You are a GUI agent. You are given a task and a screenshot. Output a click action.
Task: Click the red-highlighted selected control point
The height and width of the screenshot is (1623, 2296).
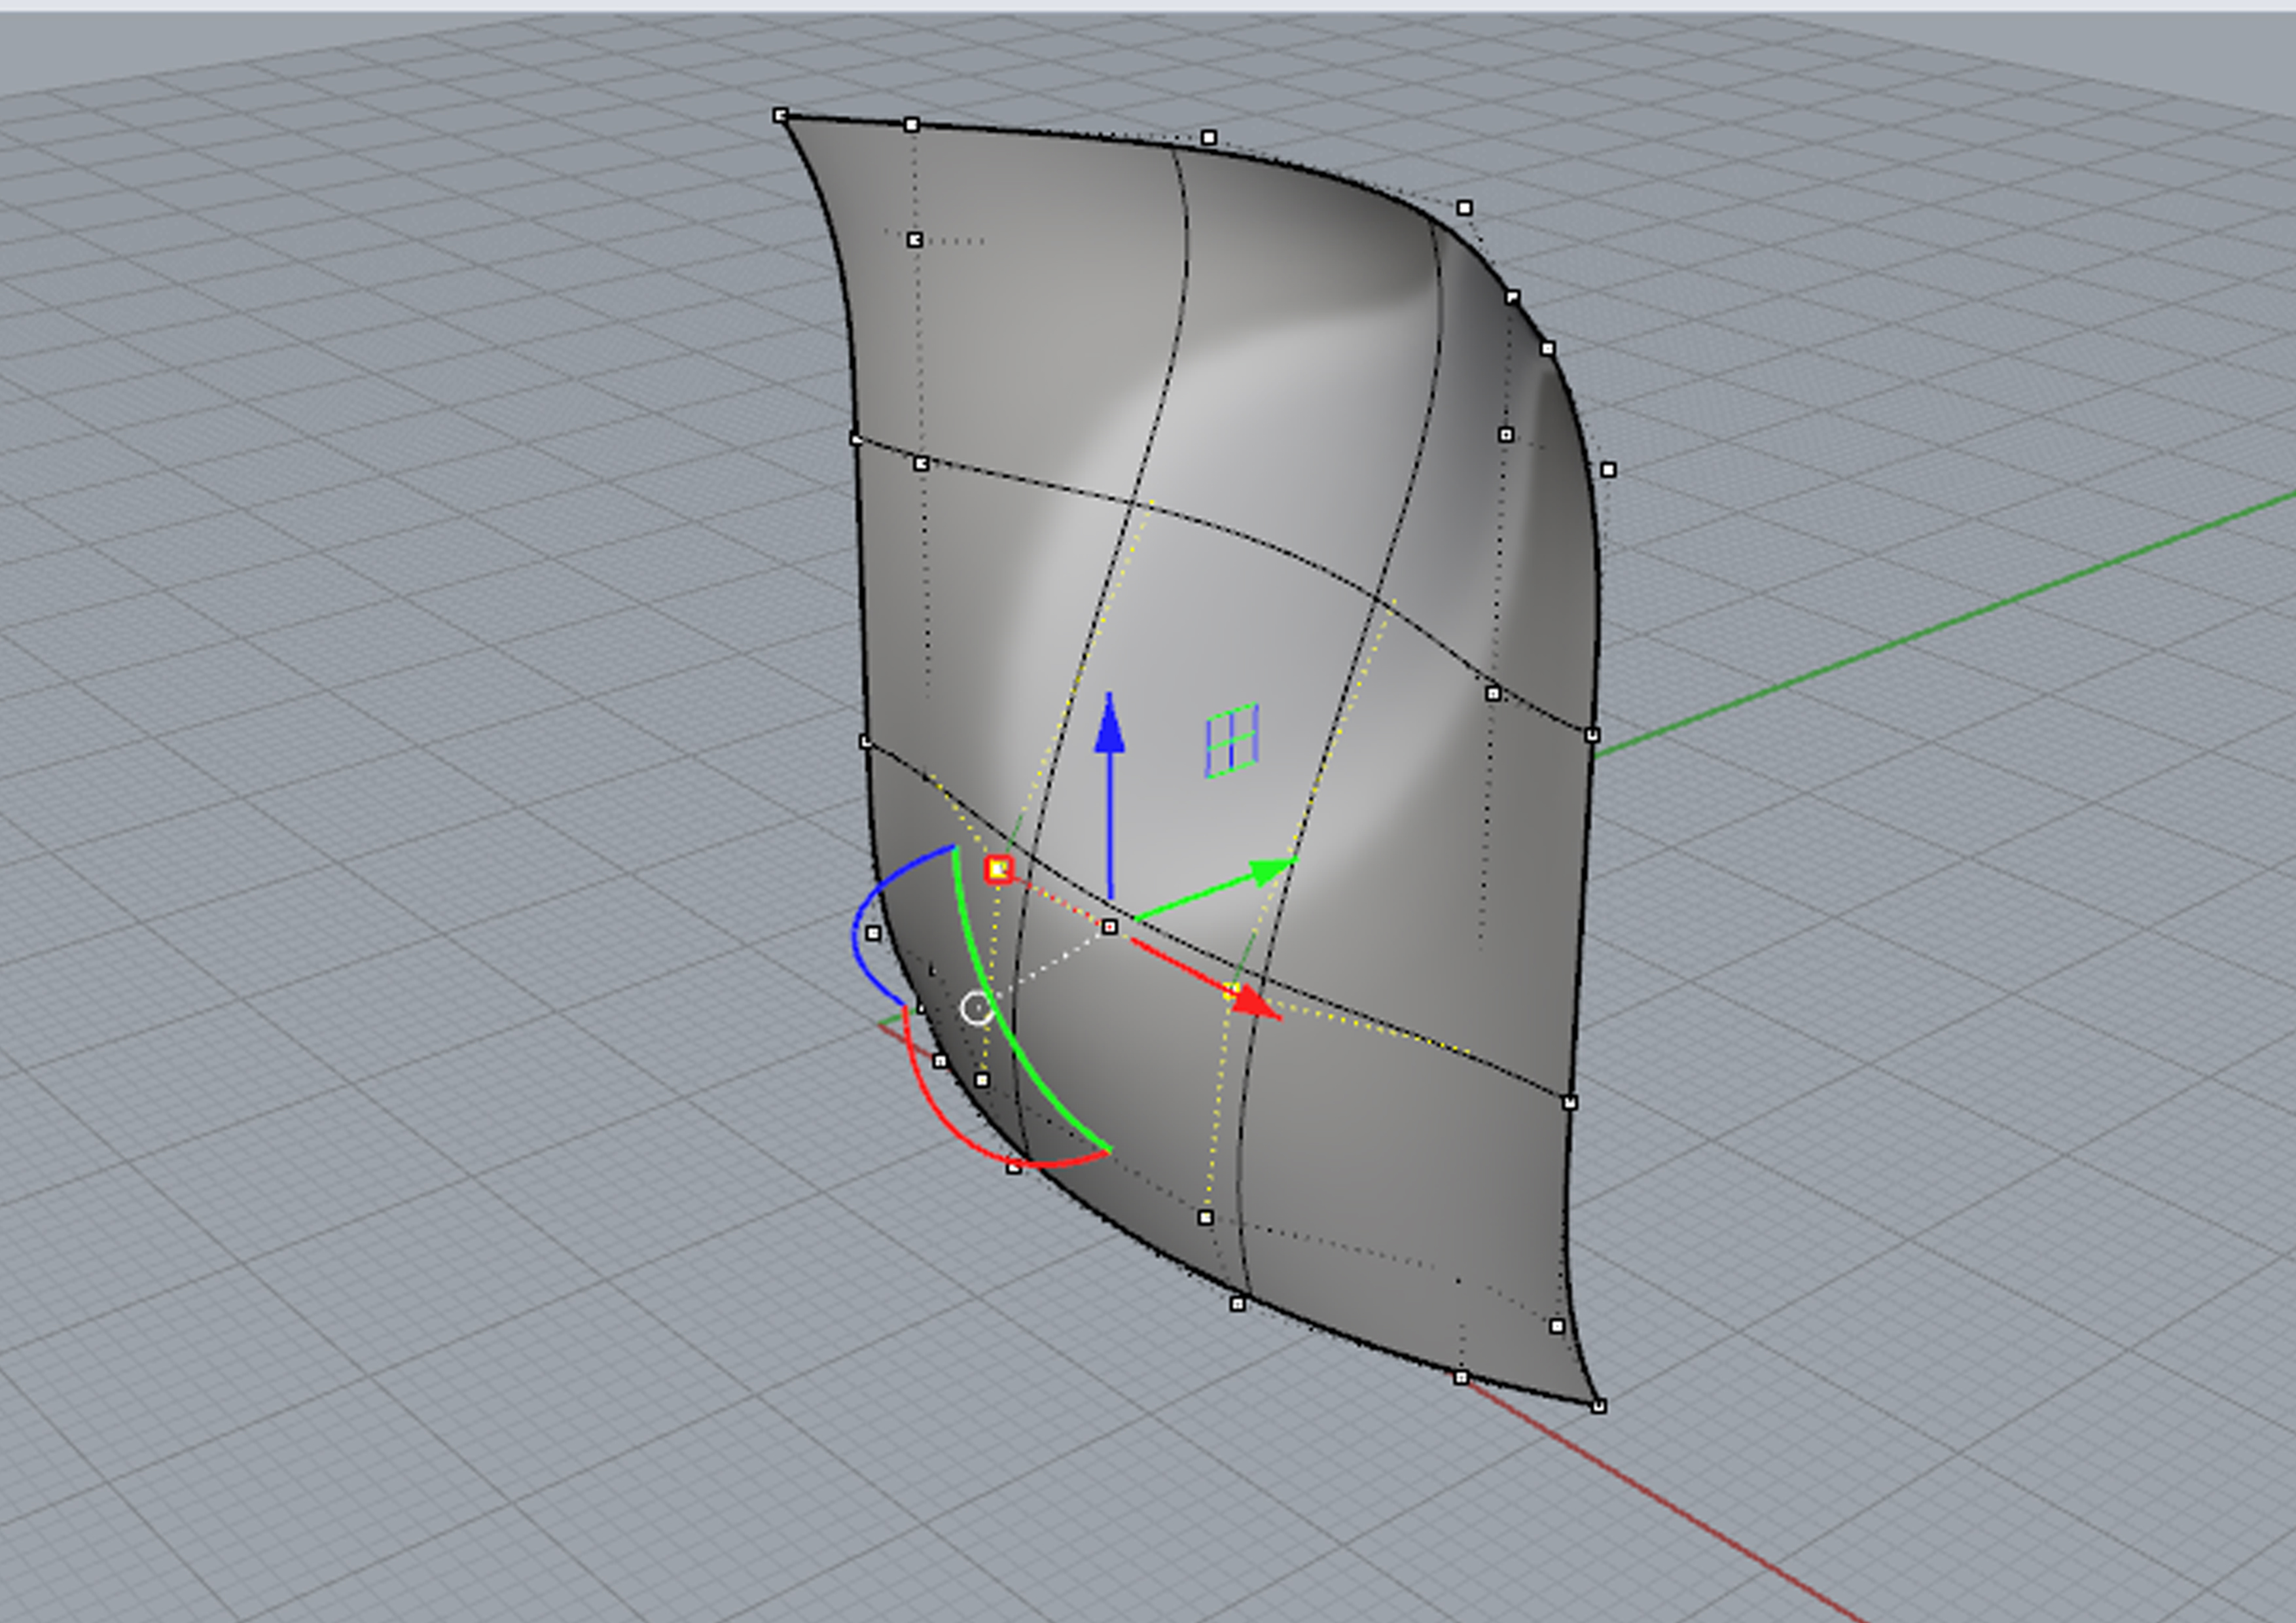(998, 870)
